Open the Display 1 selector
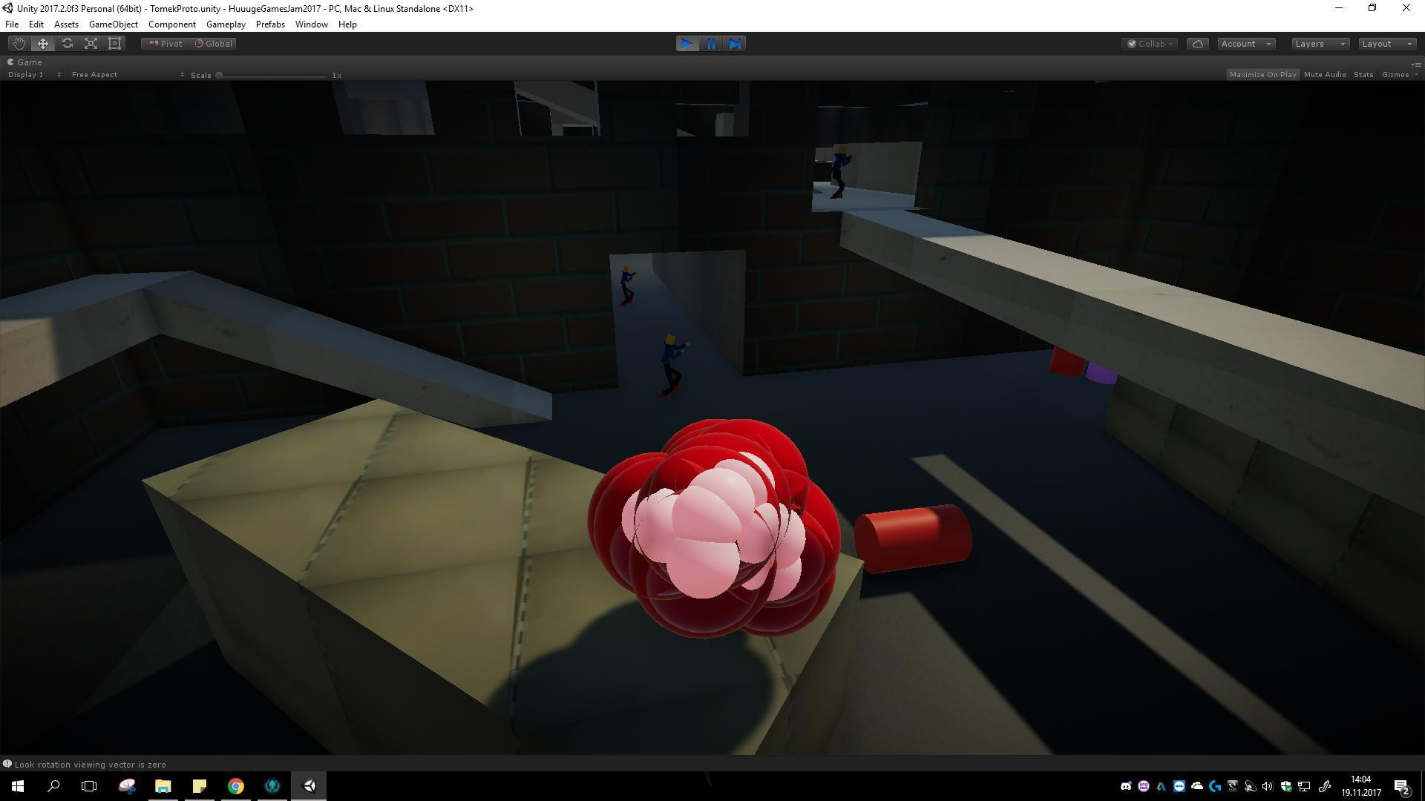 [34, 75]
